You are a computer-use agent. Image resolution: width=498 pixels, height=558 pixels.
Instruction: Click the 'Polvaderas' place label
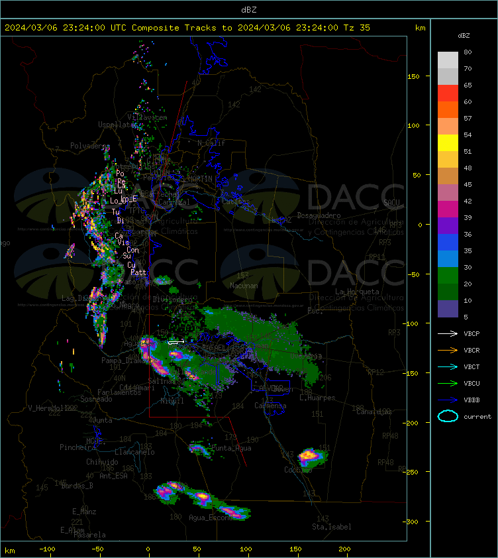tap(89, 146)
